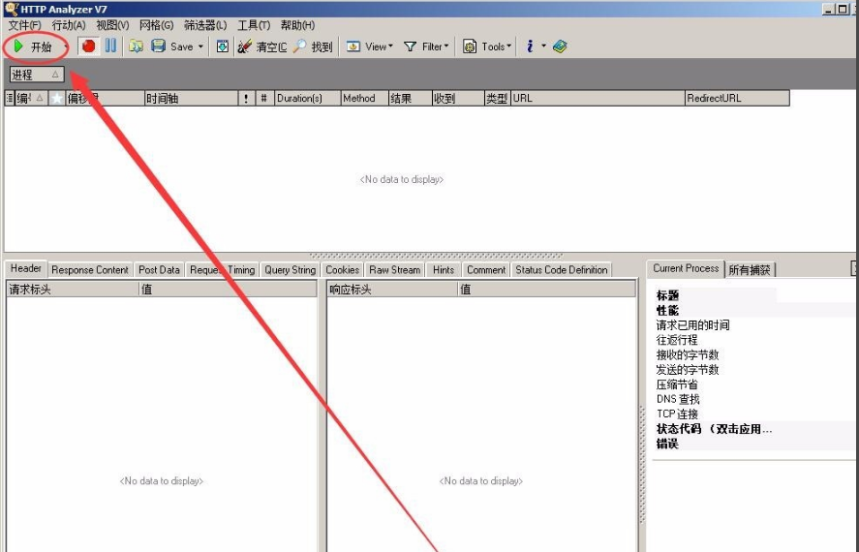Click the 请求标头 column header
This screenshot has width=859, height=552.
[x=73, y=290]
